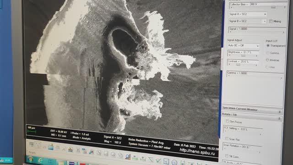The width and height of the screenshot is (293, 165).
Task: Open the Signal A = SE2 dropdown
Action: click(x=248, y=14)
